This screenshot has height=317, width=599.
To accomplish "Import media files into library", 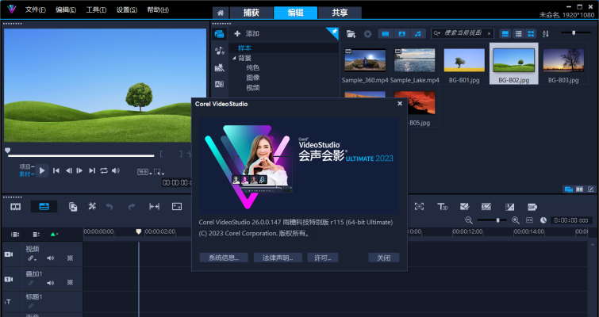I will (351, 34).
